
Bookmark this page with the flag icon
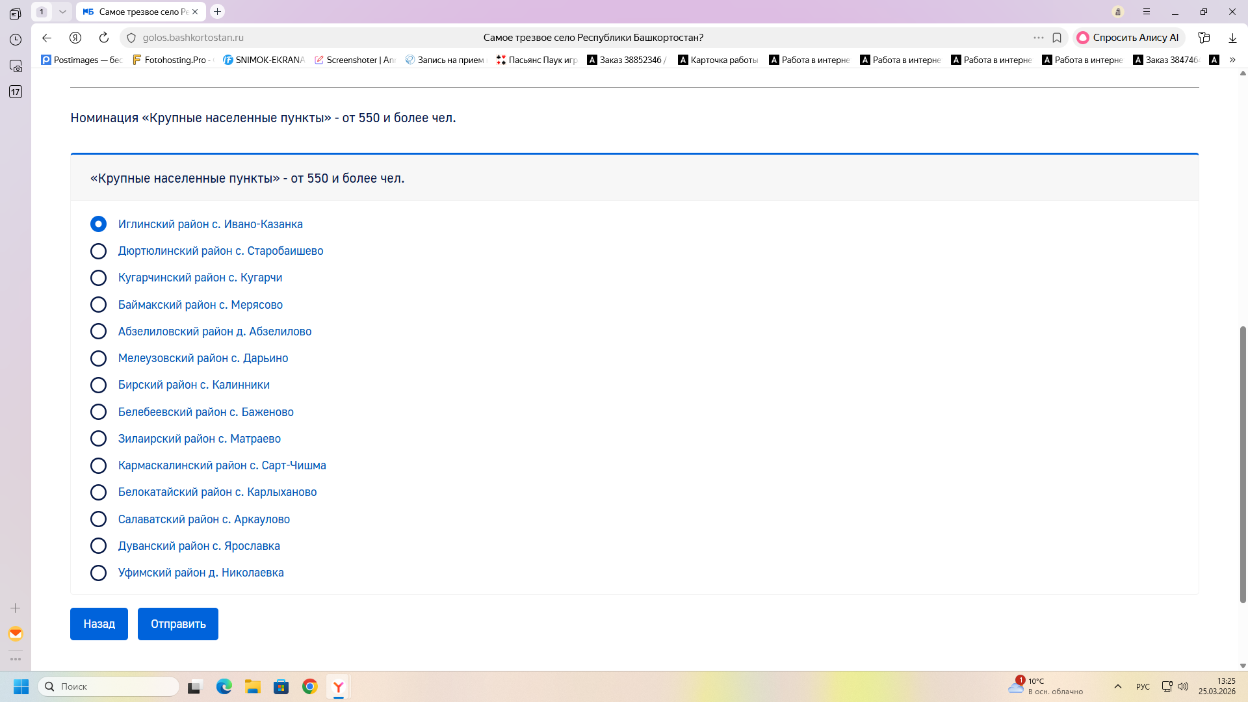[1057, 38]
